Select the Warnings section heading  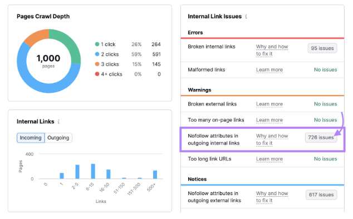(199, 90)
